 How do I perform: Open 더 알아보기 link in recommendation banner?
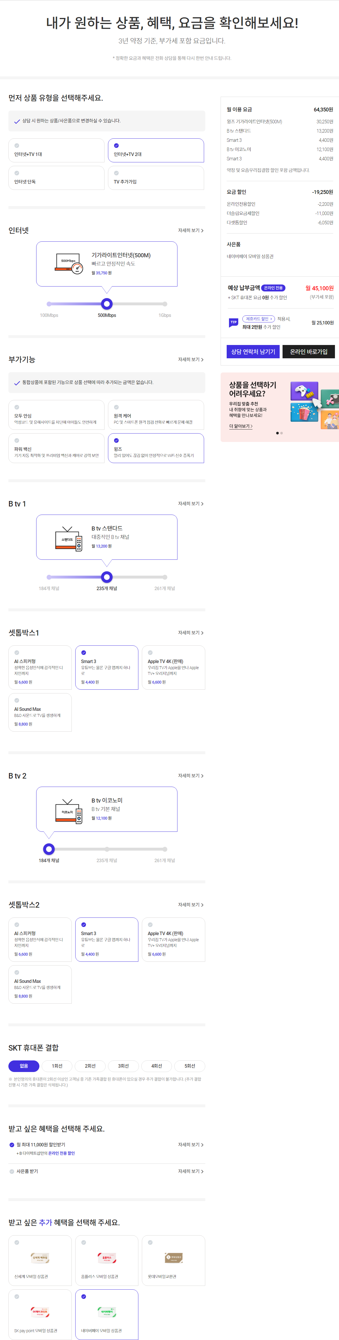[241, 426]
